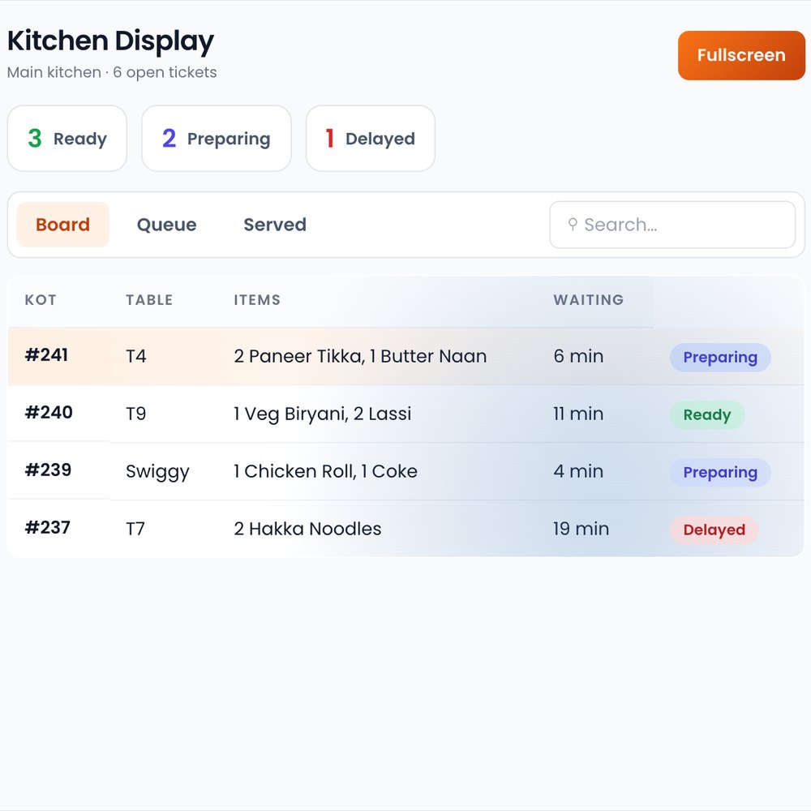Click table T9 cell

coord(136,414)
